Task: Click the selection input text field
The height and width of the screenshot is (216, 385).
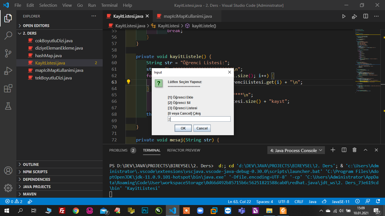Action: [199, 119]
